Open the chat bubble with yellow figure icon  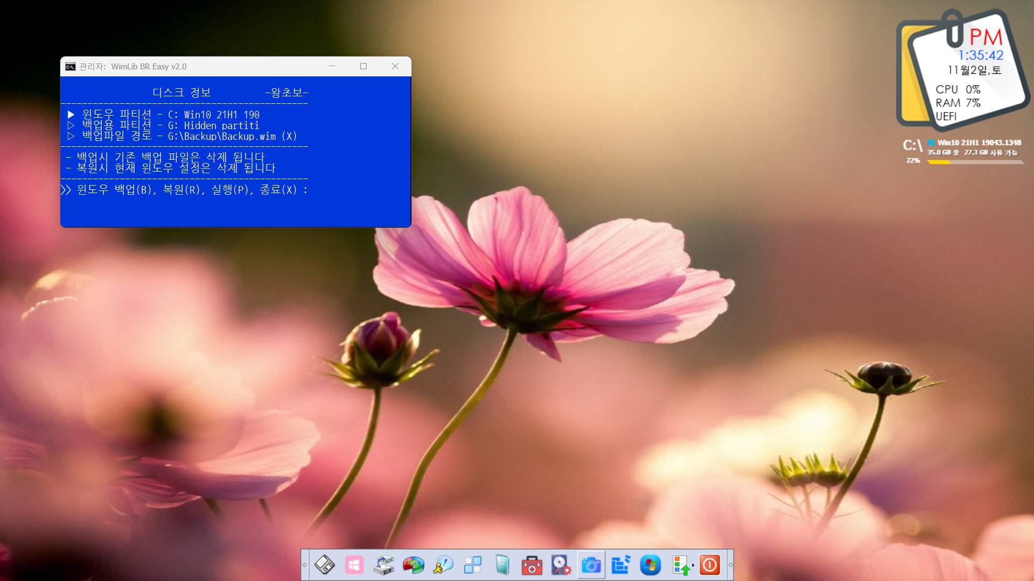click(443, 565)
